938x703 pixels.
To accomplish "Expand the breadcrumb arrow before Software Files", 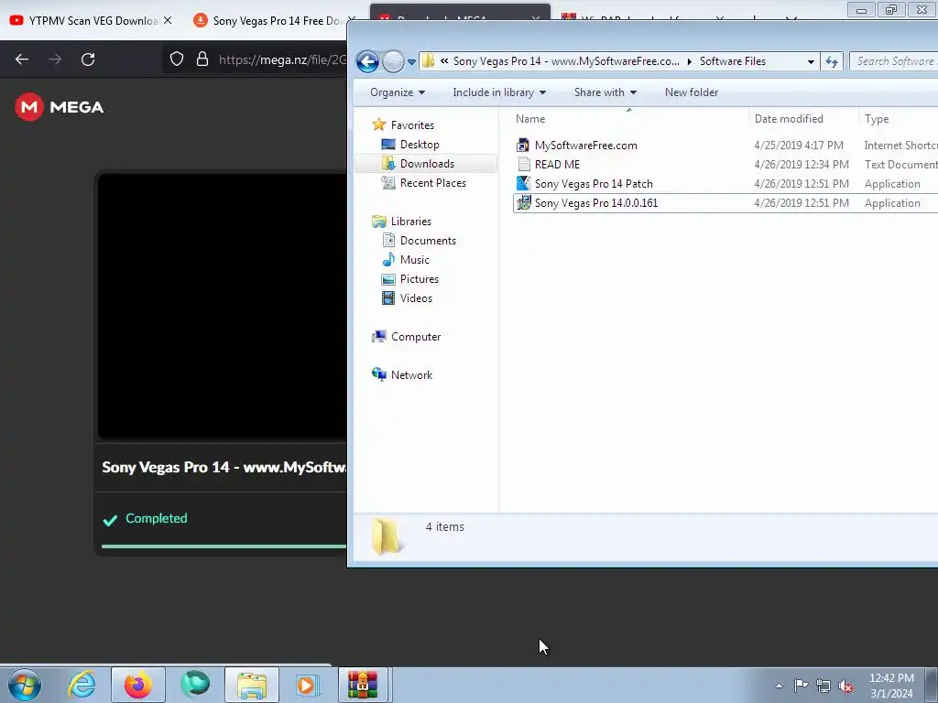I will click(689, 61).
